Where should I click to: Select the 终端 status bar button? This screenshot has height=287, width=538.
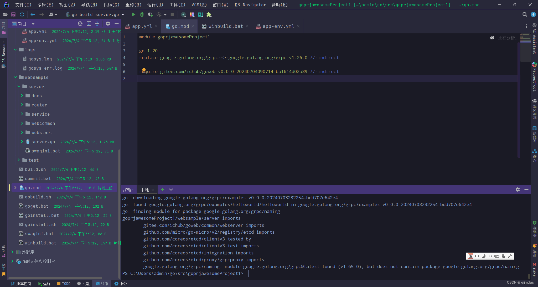coord(102,284)
